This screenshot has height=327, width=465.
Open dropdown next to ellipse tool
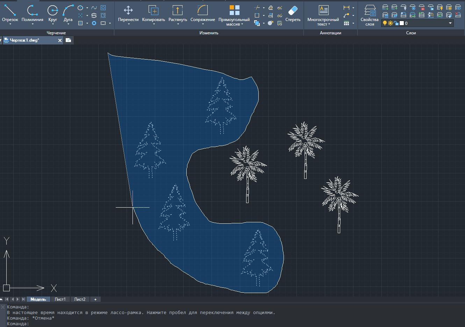[x=87, y=8]
